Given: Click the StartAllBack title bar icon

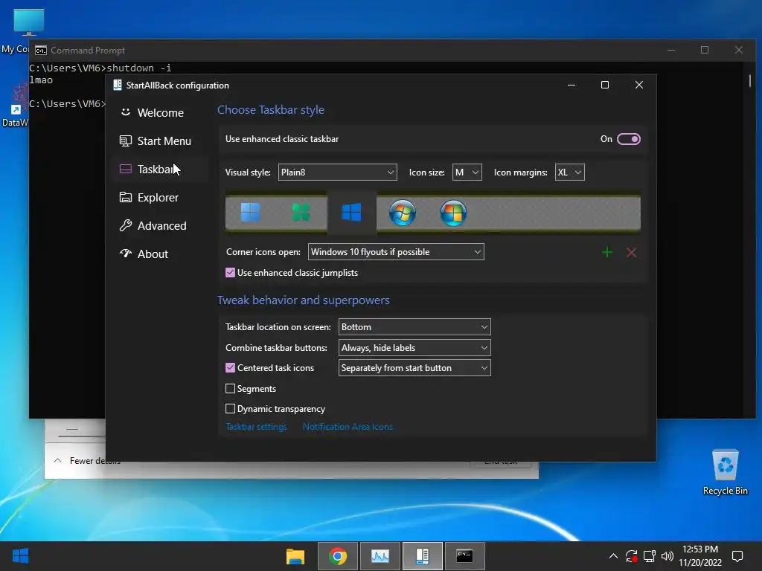Looking at the screenshot, I should 117,85.
